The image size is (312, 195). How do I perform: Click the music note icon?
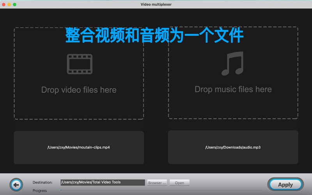232,64
